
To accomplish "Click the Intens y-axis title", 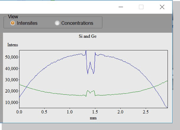I will pos(13,45).
